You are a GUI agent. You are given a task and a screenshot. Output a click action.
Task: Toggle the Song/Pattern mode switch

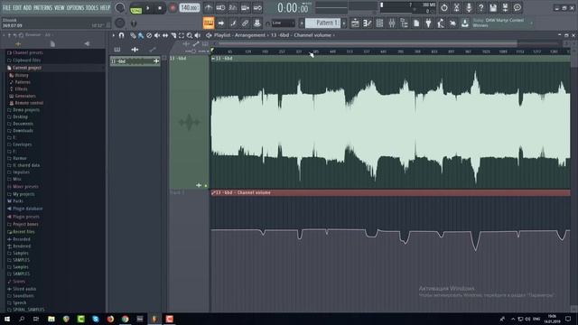tap(136, 9)
